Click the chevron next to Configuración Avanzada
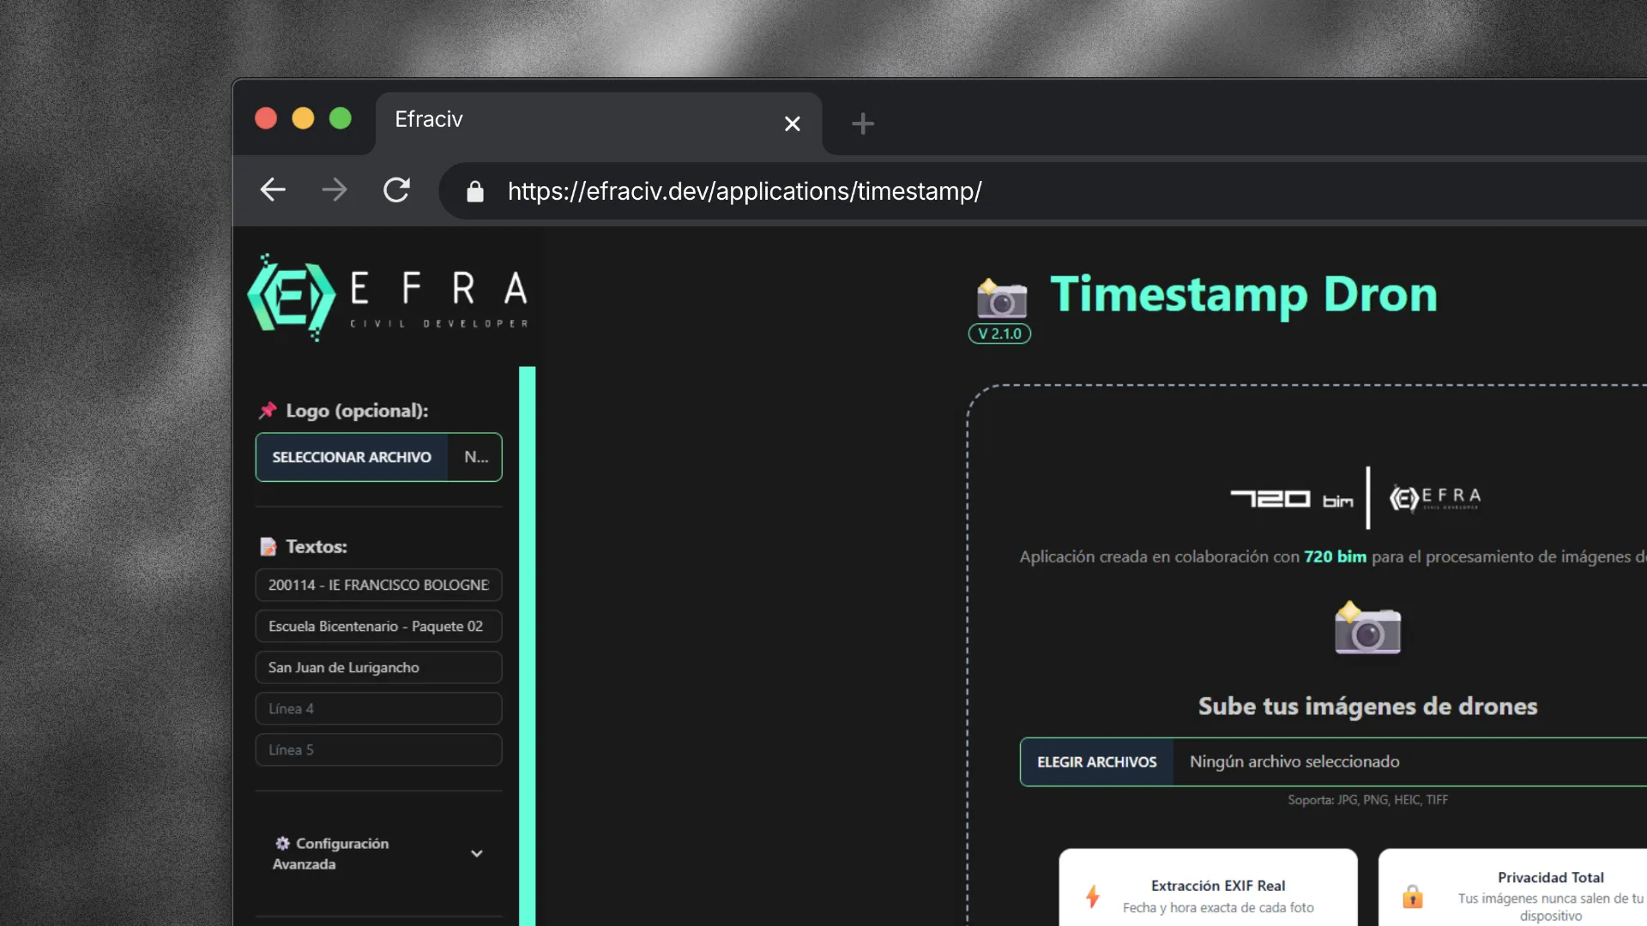Viewport: 1647px width, 926px height. coord(477,853)
